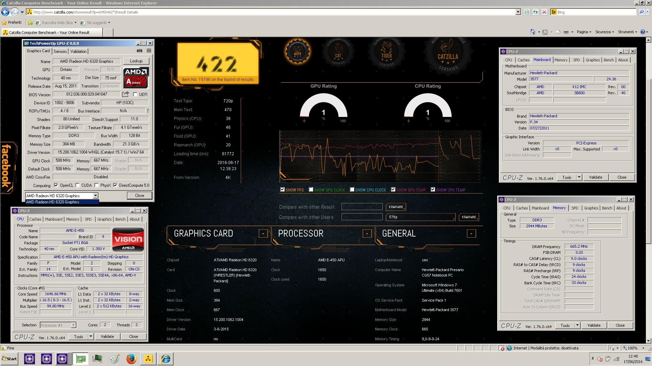The image size is (652, 366).
Task: Click the Bing search magnifier icon
Action: pos(641,12)
